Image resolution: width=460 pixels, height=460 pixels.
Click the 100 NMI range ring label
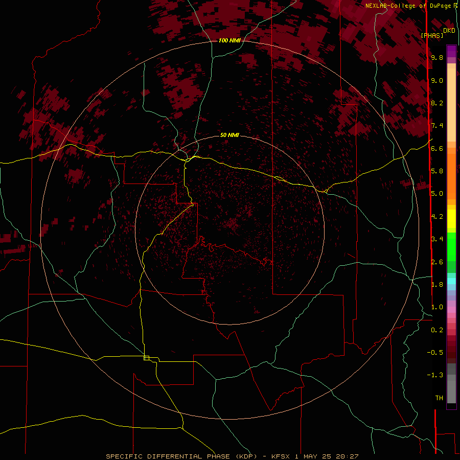(229, 40)
